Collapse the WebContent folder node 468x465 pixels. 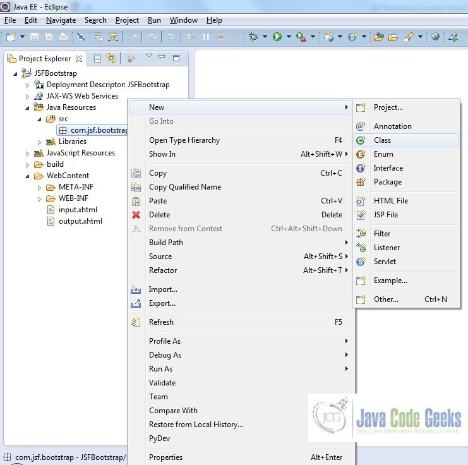tap(27, 176)
